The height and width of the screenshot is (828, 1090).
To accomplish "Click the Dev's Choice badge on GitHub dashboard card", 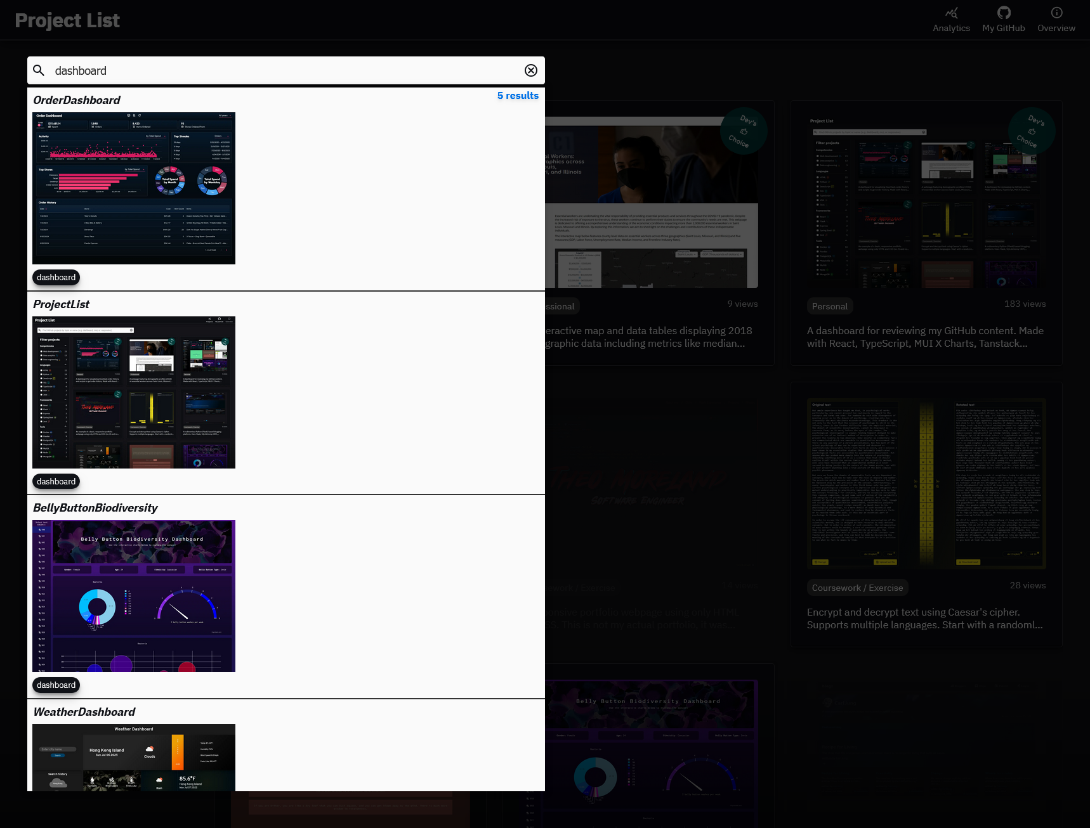I will (x=1031, y=131).
